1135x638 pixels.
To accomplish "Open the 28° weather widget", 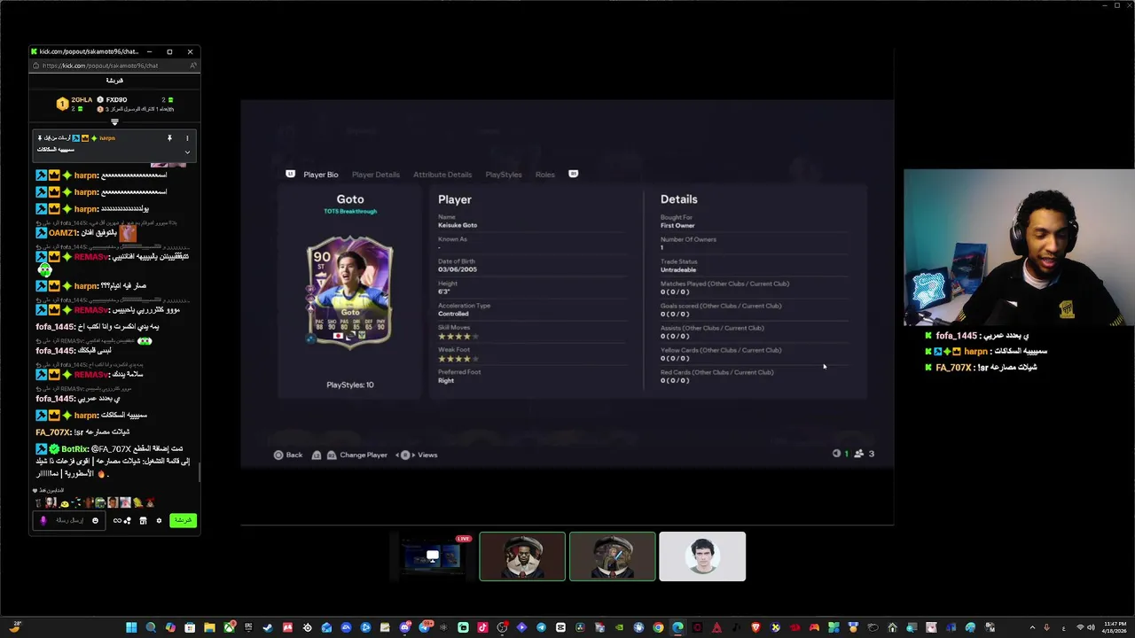I will (x=16, y=626).
